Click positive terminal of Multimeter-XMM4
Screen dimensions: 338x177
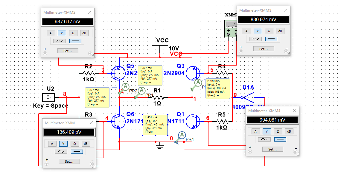point(250,152)
